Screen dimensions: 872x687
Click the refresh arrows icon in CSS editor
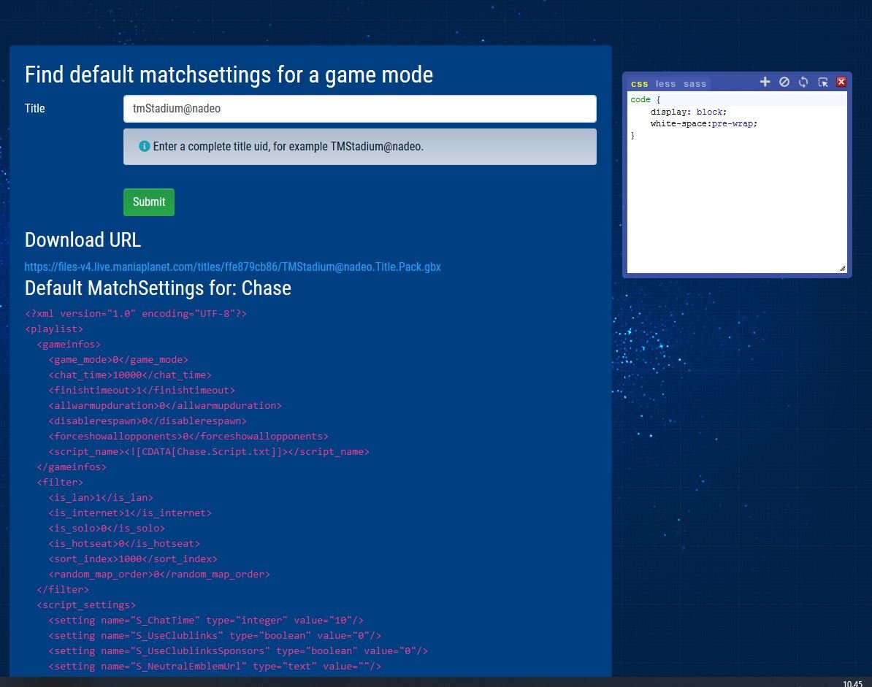click(x=803, y=82)
